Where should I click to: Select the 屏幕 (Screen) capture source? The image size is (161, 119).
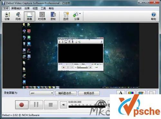coord(29,16)
